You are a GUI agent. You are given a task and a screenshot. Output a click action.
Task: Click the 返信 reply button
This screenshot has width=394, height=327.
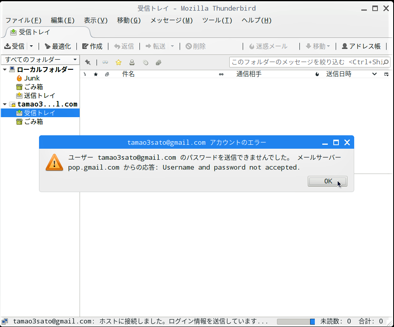point(124,46)
